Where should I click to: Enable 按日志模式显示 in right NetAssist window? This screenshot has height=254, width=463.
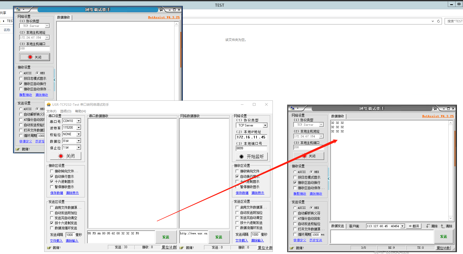point(295,177)
